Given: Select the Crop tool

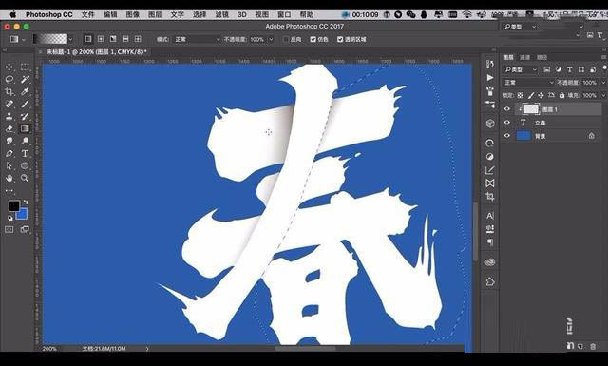Looking at the screenshot, I should point(9,91).
